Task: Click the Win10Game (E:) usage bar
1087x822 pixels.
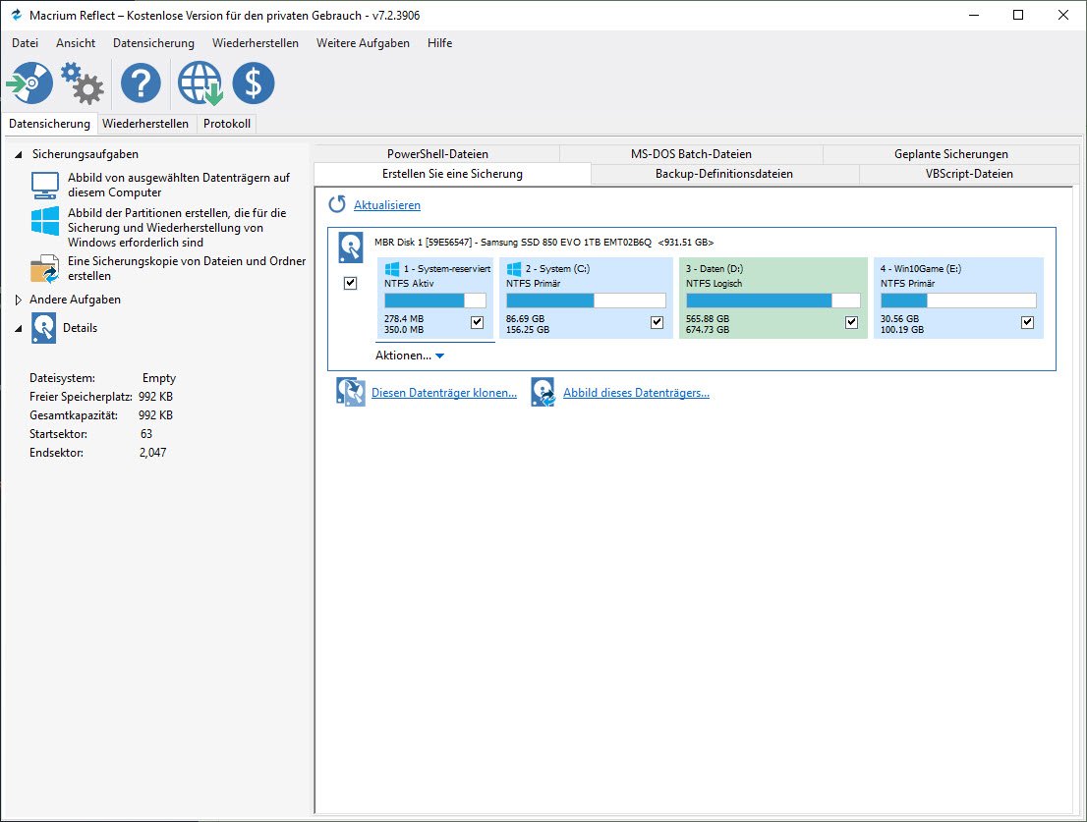Action: click(x=957, y=301)
